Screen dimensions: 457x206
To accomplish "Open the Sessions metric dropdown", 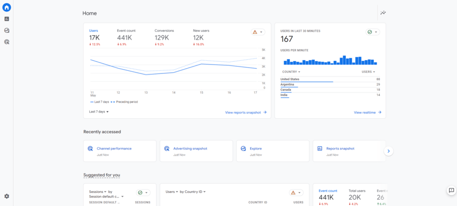I will [98, 192].
